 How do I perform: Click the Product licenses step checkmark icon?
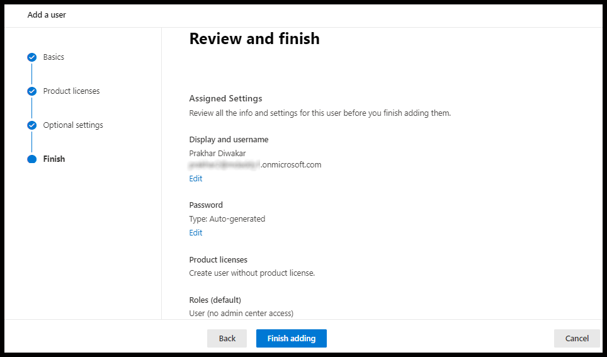click(32, 91)
